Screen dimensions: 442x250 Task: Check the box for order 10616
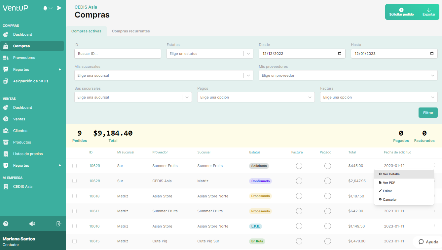74,226
